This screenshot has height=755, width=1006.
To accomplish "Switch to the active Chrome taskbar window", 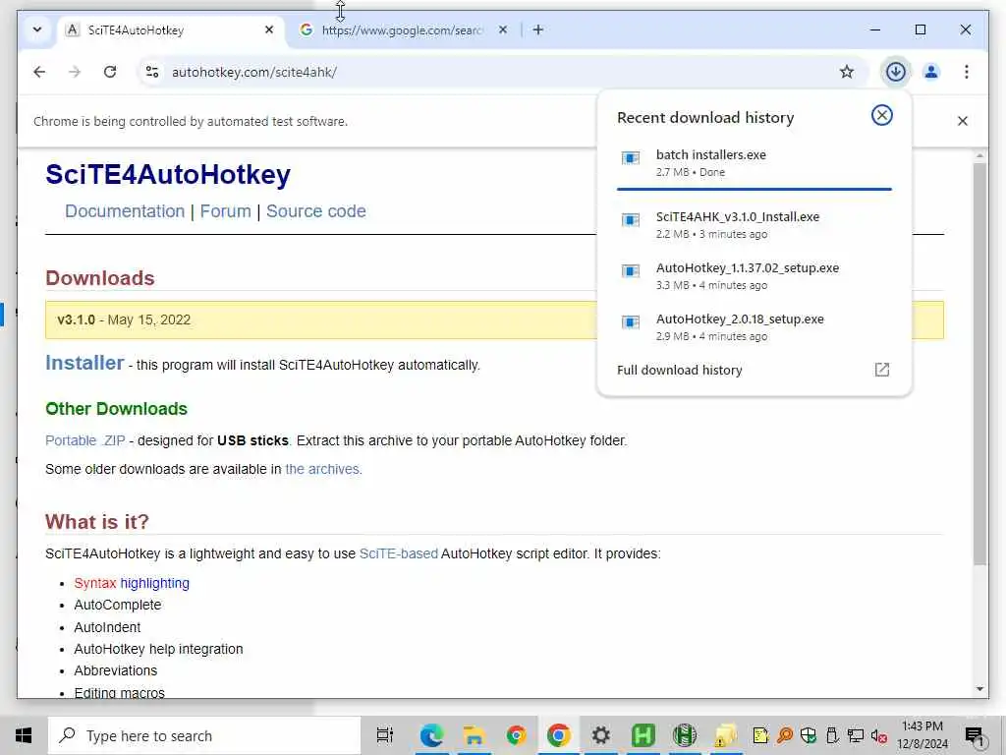I will click(x=558, y=735).
